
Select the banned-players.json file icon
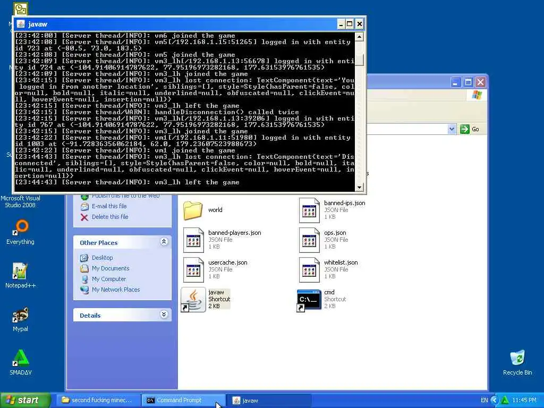(x=193, y=240)
